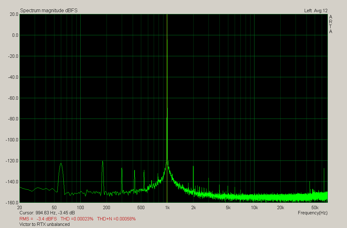Click the '-120.0' y-axis label
The height and width of the screenshot is (228, 347).
coord(12,161)
